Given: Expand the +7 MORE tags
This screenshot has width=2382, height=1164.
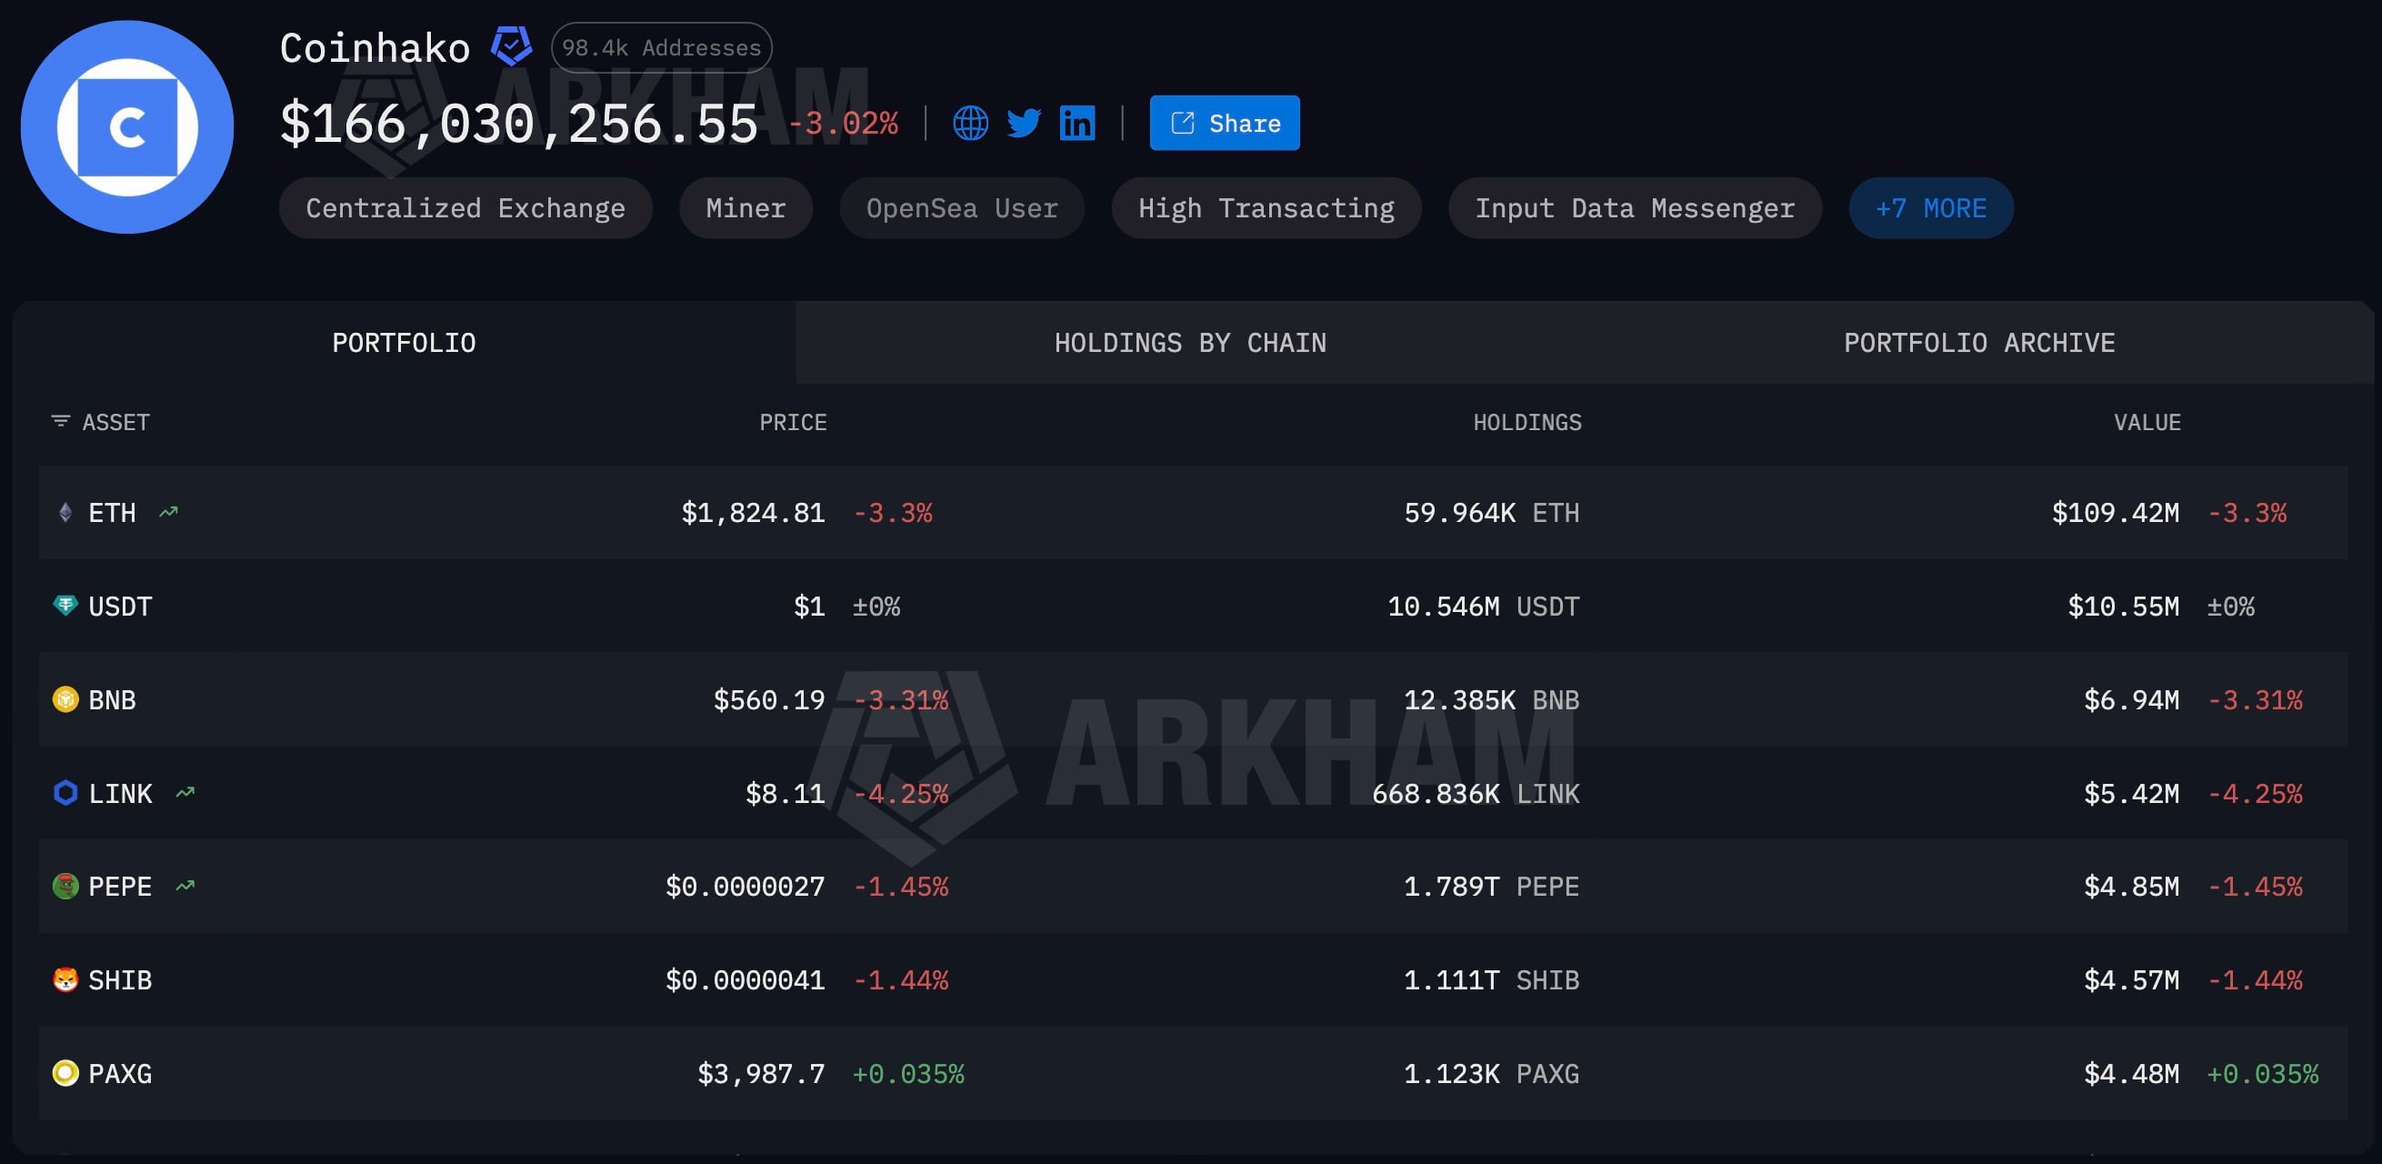Looking at the screenshot, I should point(1931,208).
